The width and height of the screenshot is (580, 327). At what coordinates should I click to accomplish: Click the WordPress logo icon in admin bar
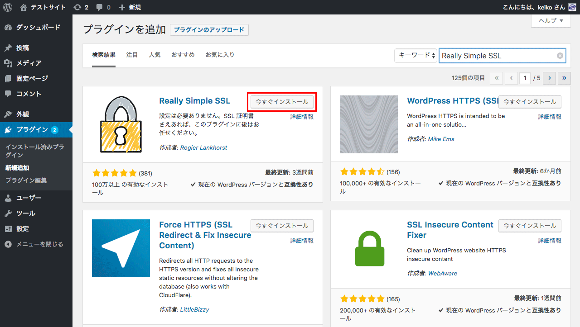[x=8, y=7]
